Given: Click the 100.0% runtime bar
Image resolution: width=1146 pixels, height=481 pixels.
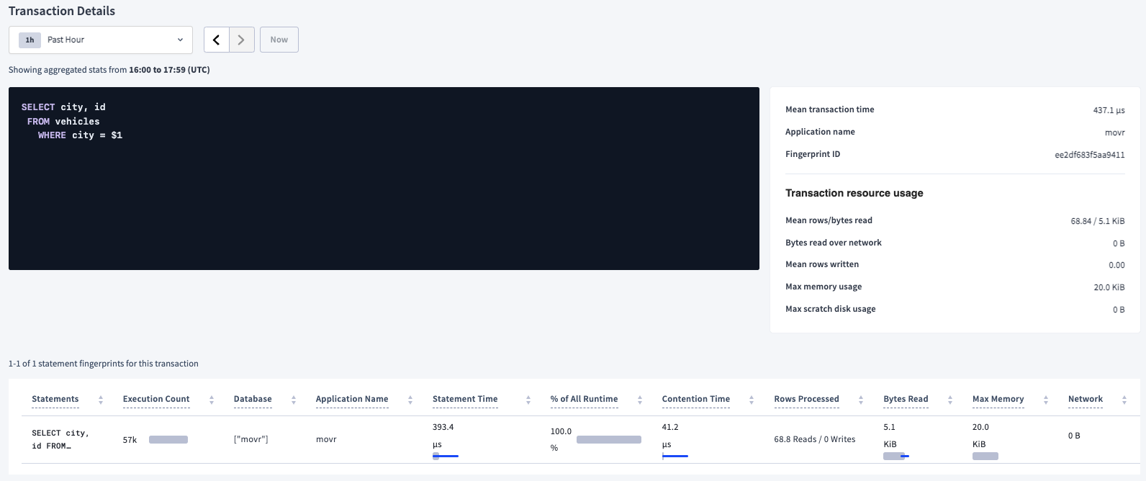Looking at the screenshot, I should point(608,439).
